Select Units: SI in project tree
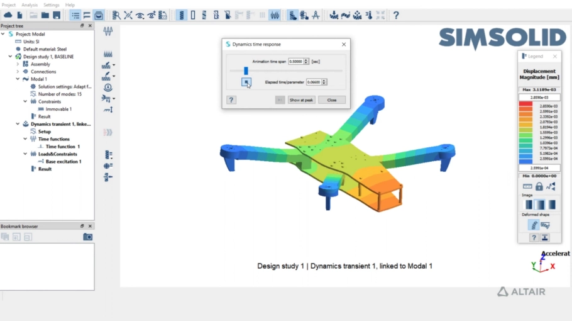The height and width of the screenshot is (321, 572). click(31, 42)
